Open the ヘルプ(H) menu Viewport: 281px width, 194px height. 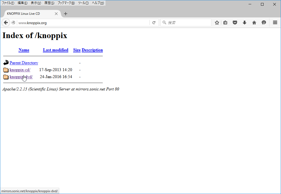point(98,3)
